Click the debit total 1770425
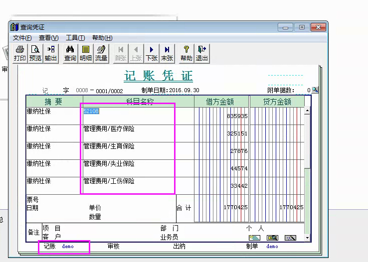This screenshot has height=262, width=368. [x=236, y=207]
